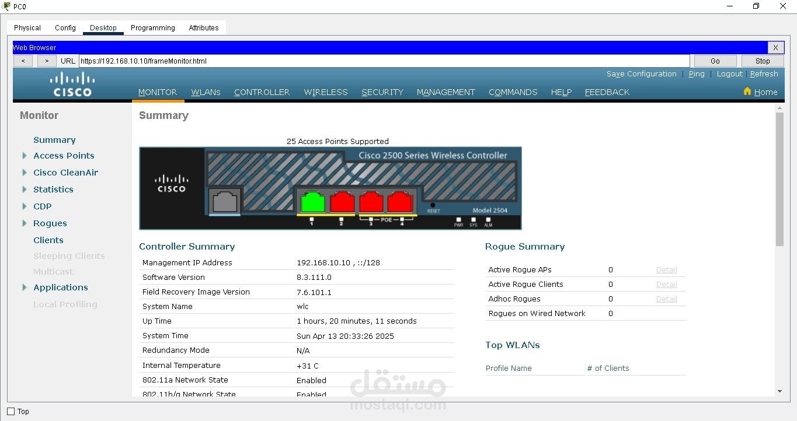Click Software Version value 8.3.111.0
This screenshot has height=421, width=797.
(x=314, y=278)
